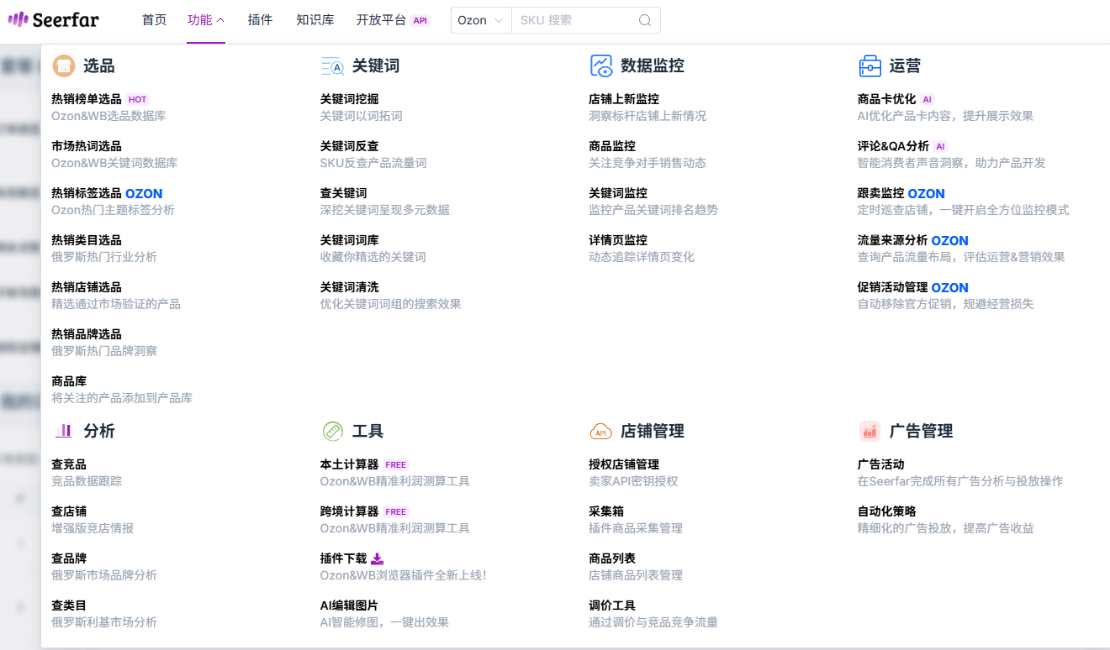Open the Ozon platform dropdown
This screenshot has width=1110, height=650.
481,20
